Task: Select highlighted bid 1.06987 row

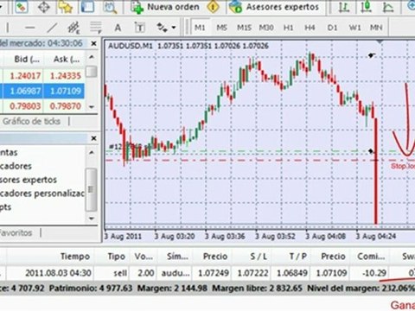Action: click(25, 91)
